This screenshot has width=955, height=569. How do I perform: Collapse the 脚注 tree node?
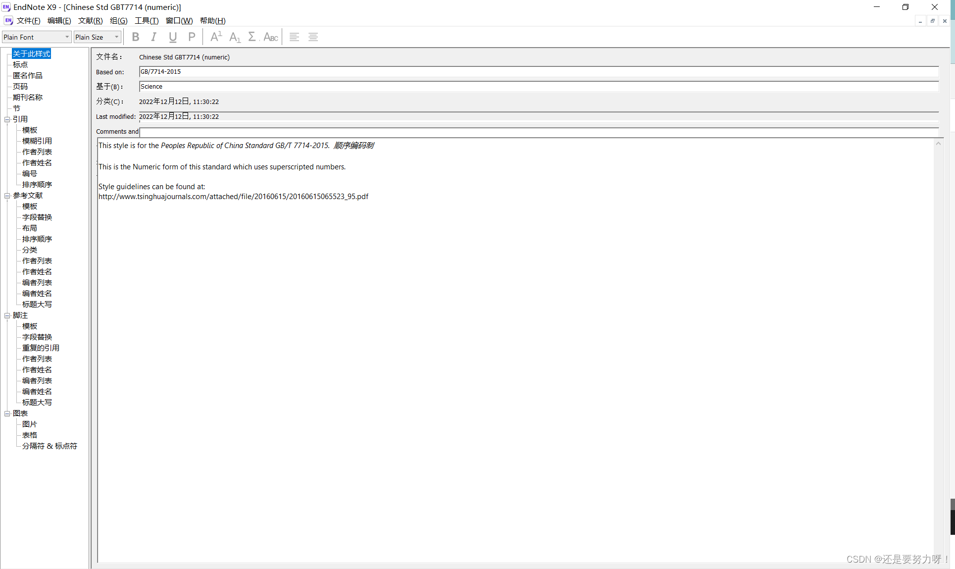click(7, 315)
